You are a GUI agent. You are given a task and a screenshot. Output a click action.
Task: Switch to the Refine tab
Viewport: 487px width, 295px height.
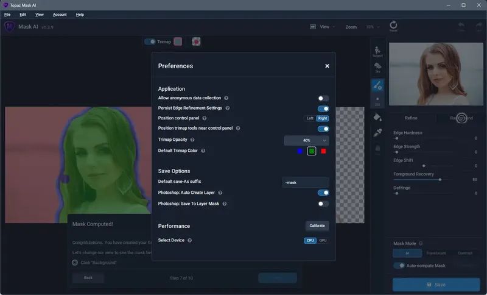click(x=411, y=118)
